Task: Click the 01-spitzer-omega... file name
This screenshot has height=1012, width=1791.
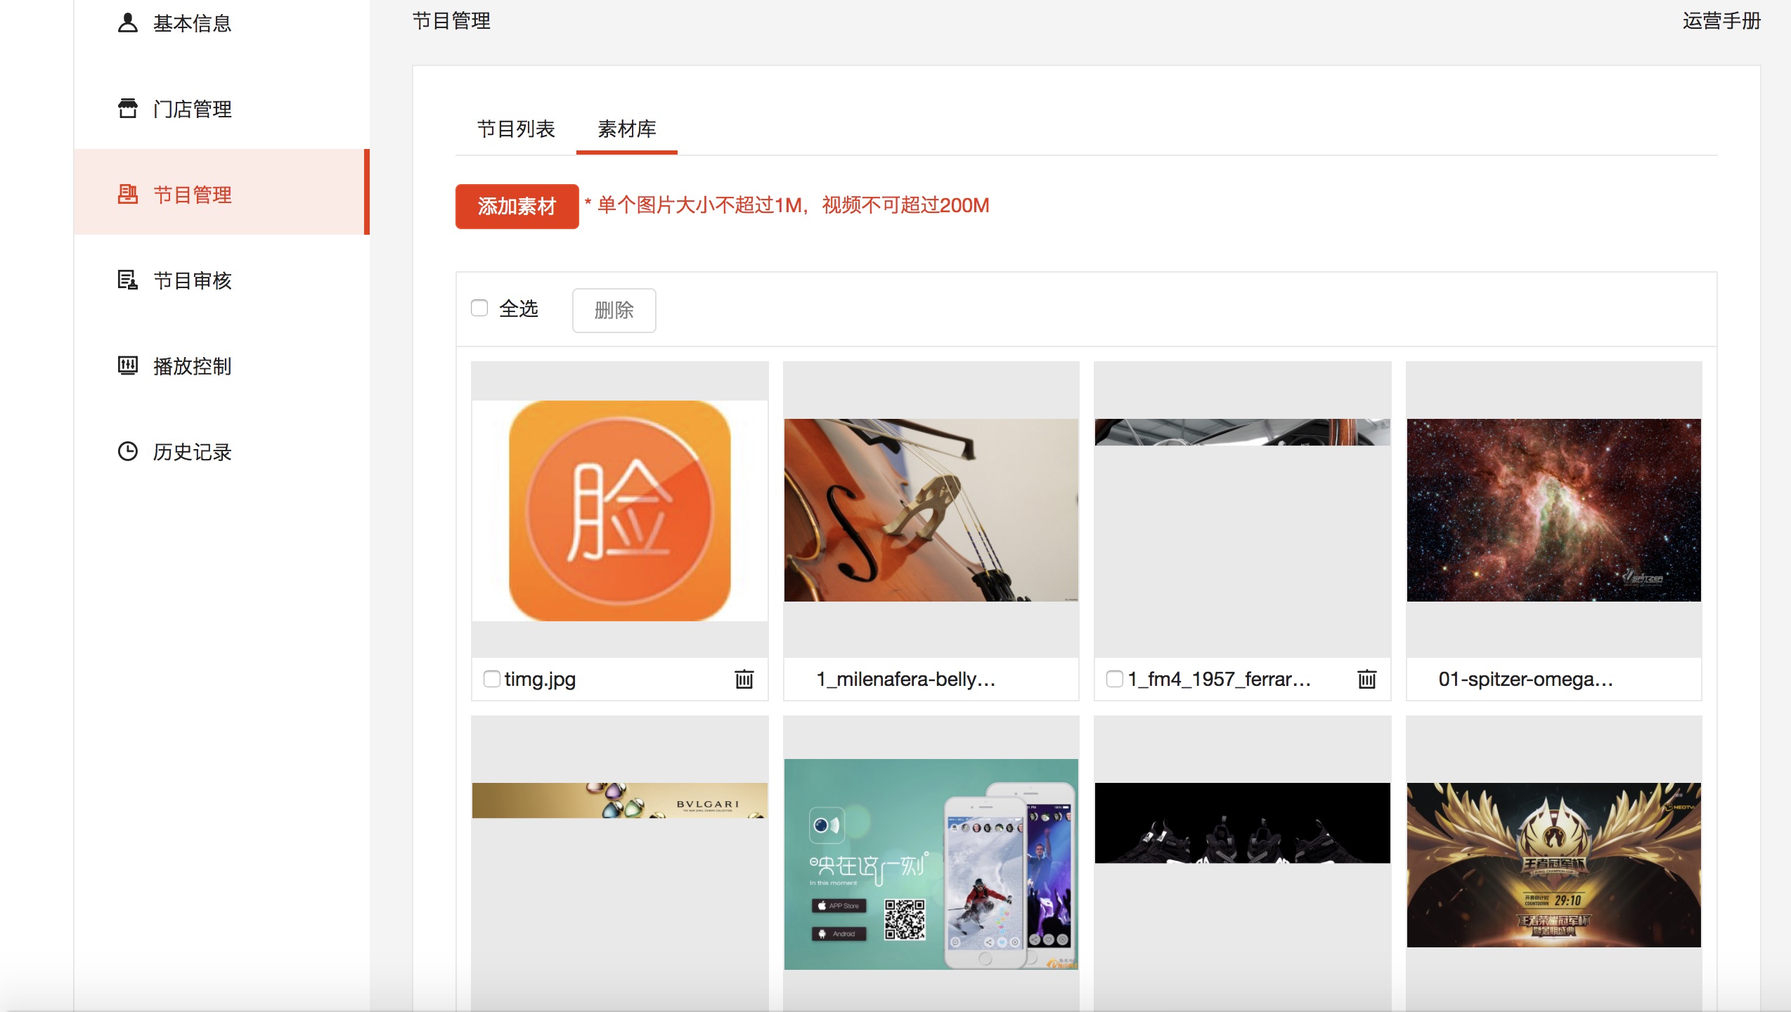Action: 1526,679
